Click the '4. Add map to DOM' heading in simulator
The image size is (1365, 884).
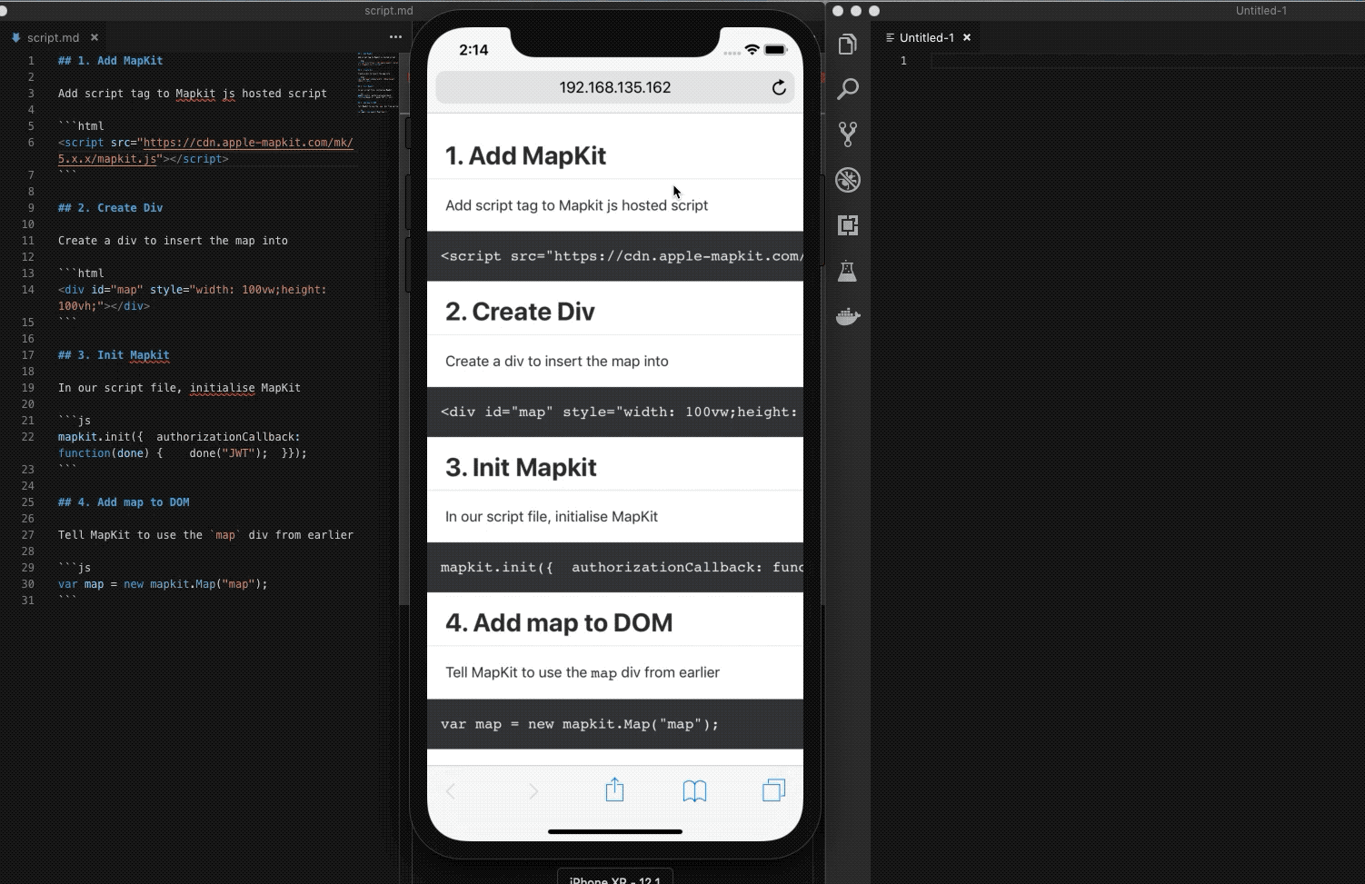[559, 622]
